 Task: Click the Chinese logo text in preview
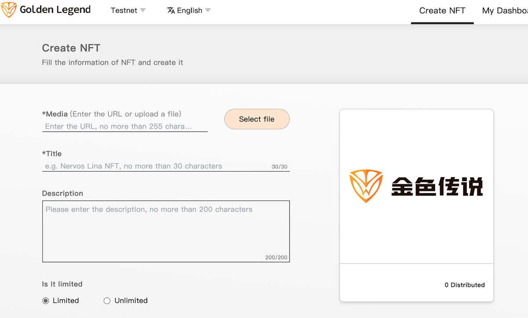point(437,186)
